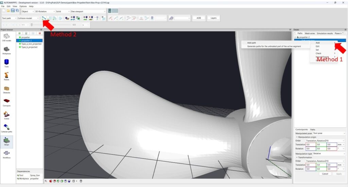The width and height of the screenshot is (348, 187).
Task: Click the first Rotation field under Transformation
Action: (311, 169)
